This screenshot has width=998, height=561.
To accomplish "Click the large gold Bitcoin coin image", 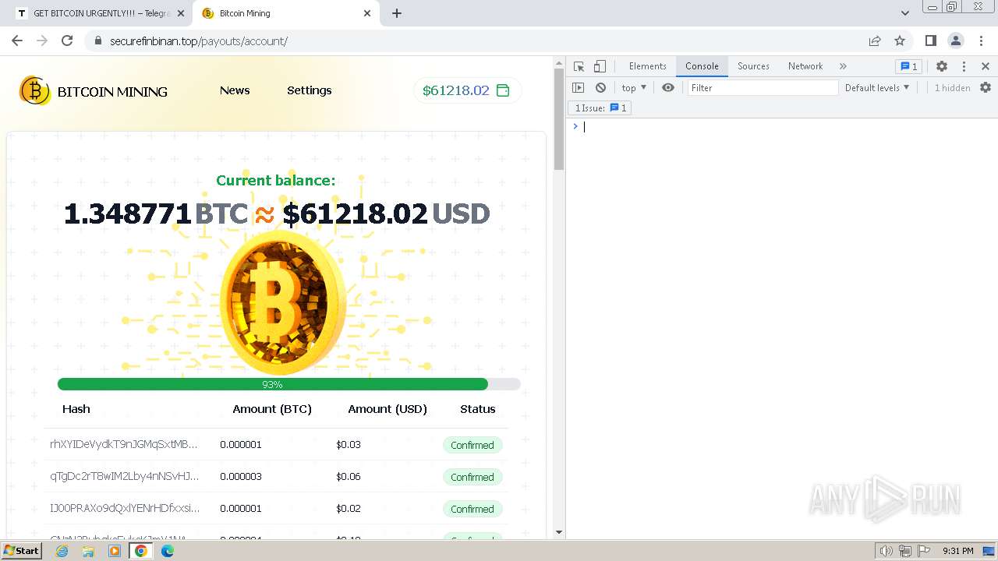I will click(x=283, y=302).
